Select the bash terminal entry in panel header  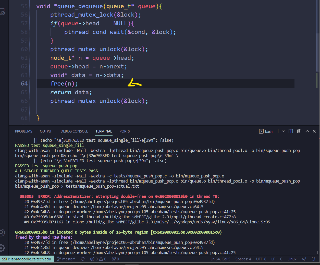pyautogui.click(x=266, y=131)
